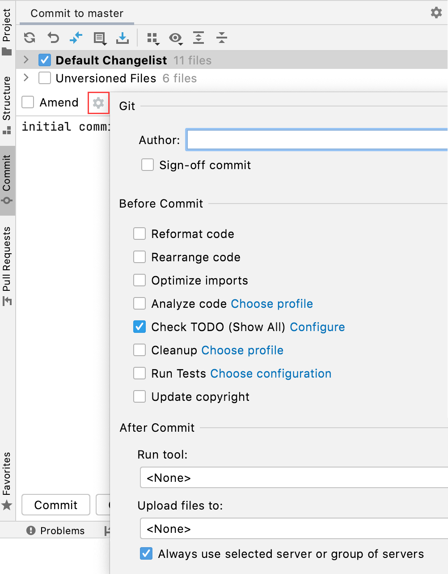Disable Check TODO before commit
448x574 pixels.
point(139,327)
